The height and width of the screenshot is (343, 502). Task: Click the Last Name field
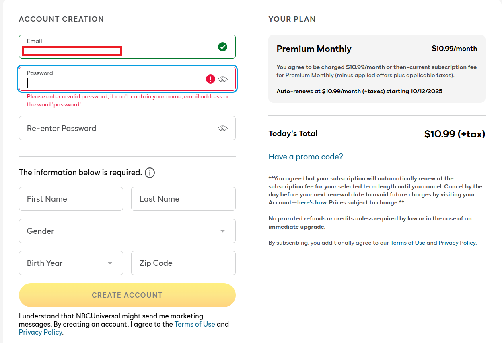(183, 199)
